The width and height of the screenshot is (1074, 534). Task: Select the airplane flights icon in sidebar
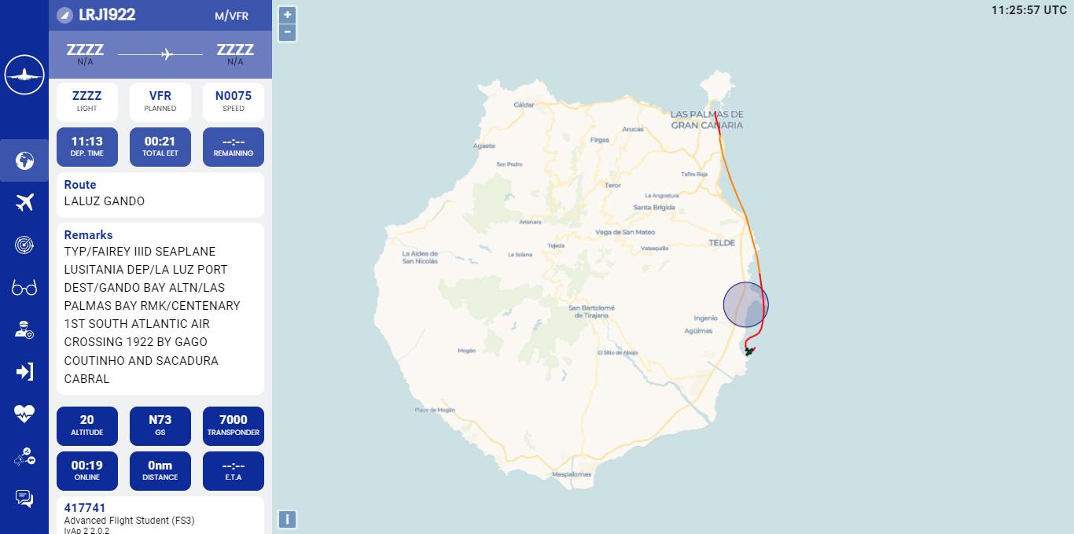click(24, 202)
